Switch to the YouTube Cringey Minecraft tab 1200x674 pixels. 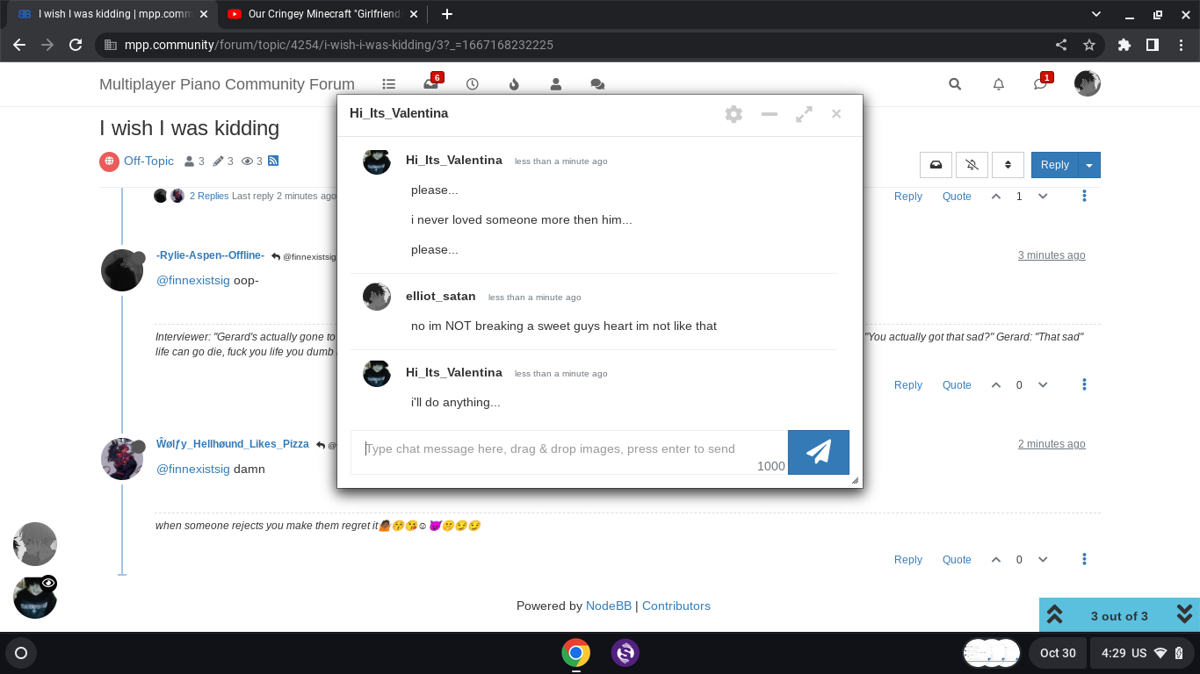click(x=323, y=14)
